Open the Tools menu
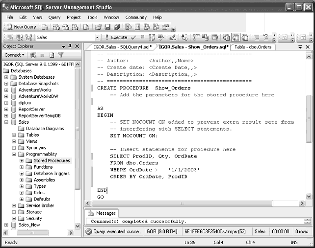315x248 pixels. pyautogui.click(x=92, y=18)
